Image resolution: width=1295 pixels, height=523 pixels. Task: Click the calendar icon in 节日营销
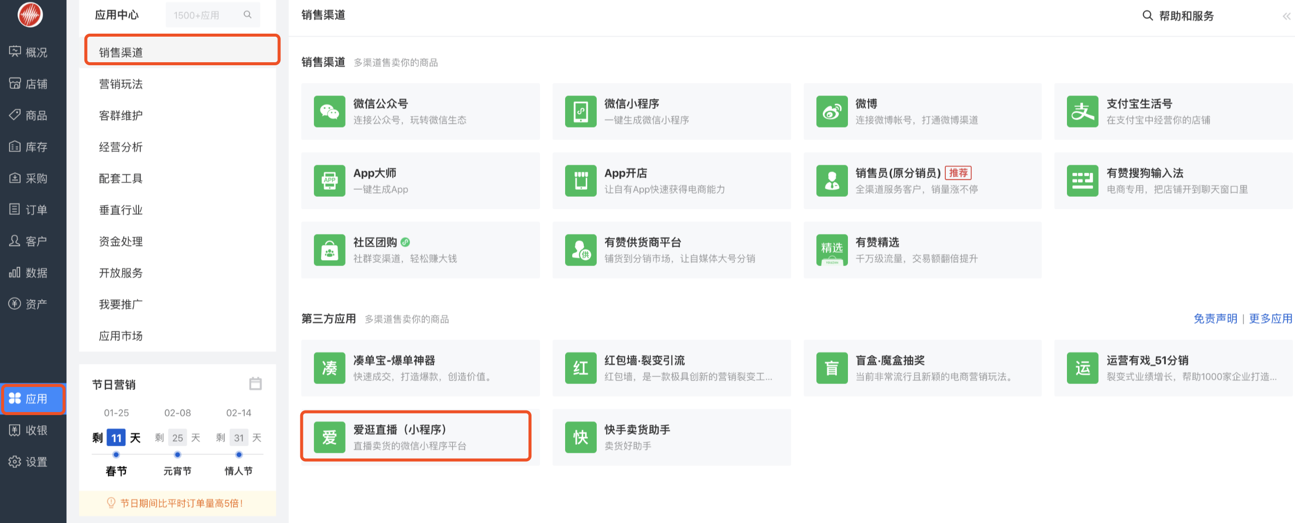[x=255, y=384]
